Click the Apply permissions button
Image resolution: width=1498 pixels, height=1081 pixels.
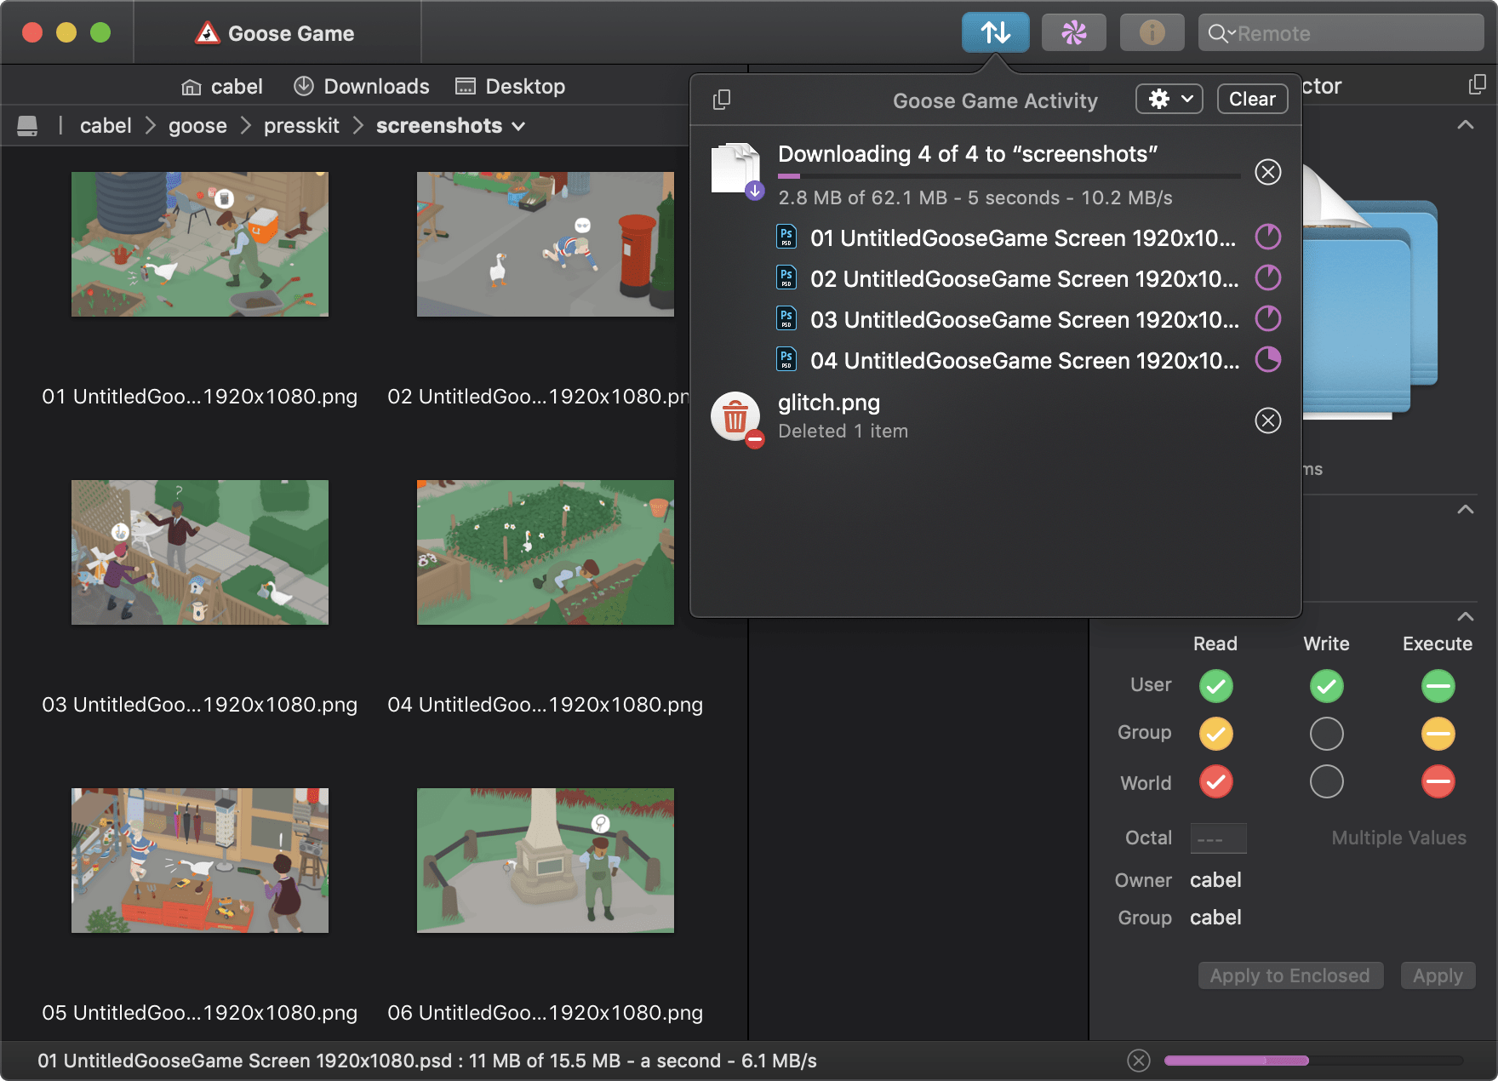point(1438,975)
